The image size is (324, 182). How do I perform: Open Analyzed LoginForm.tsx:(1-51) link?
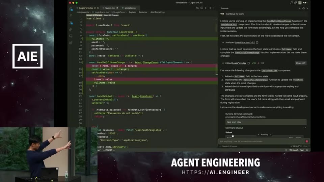coord(245,42)
